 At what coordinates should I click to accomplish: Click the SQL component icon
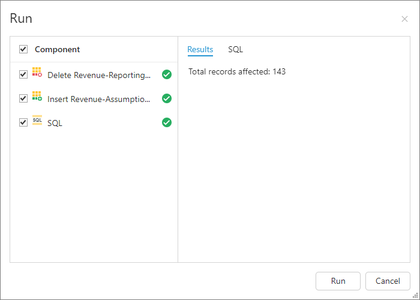point(37,121)
